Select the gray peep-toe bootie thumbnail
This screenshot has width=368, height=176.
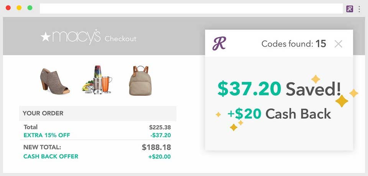(55, 81)
